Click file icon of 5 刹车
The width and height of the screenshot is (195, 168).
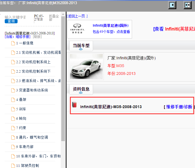coord(13,109)
